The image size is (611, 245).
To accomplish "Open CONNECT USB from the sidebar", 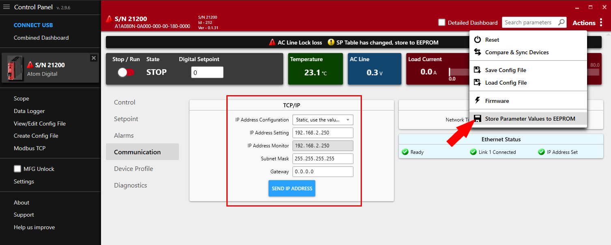I will 34,25.
